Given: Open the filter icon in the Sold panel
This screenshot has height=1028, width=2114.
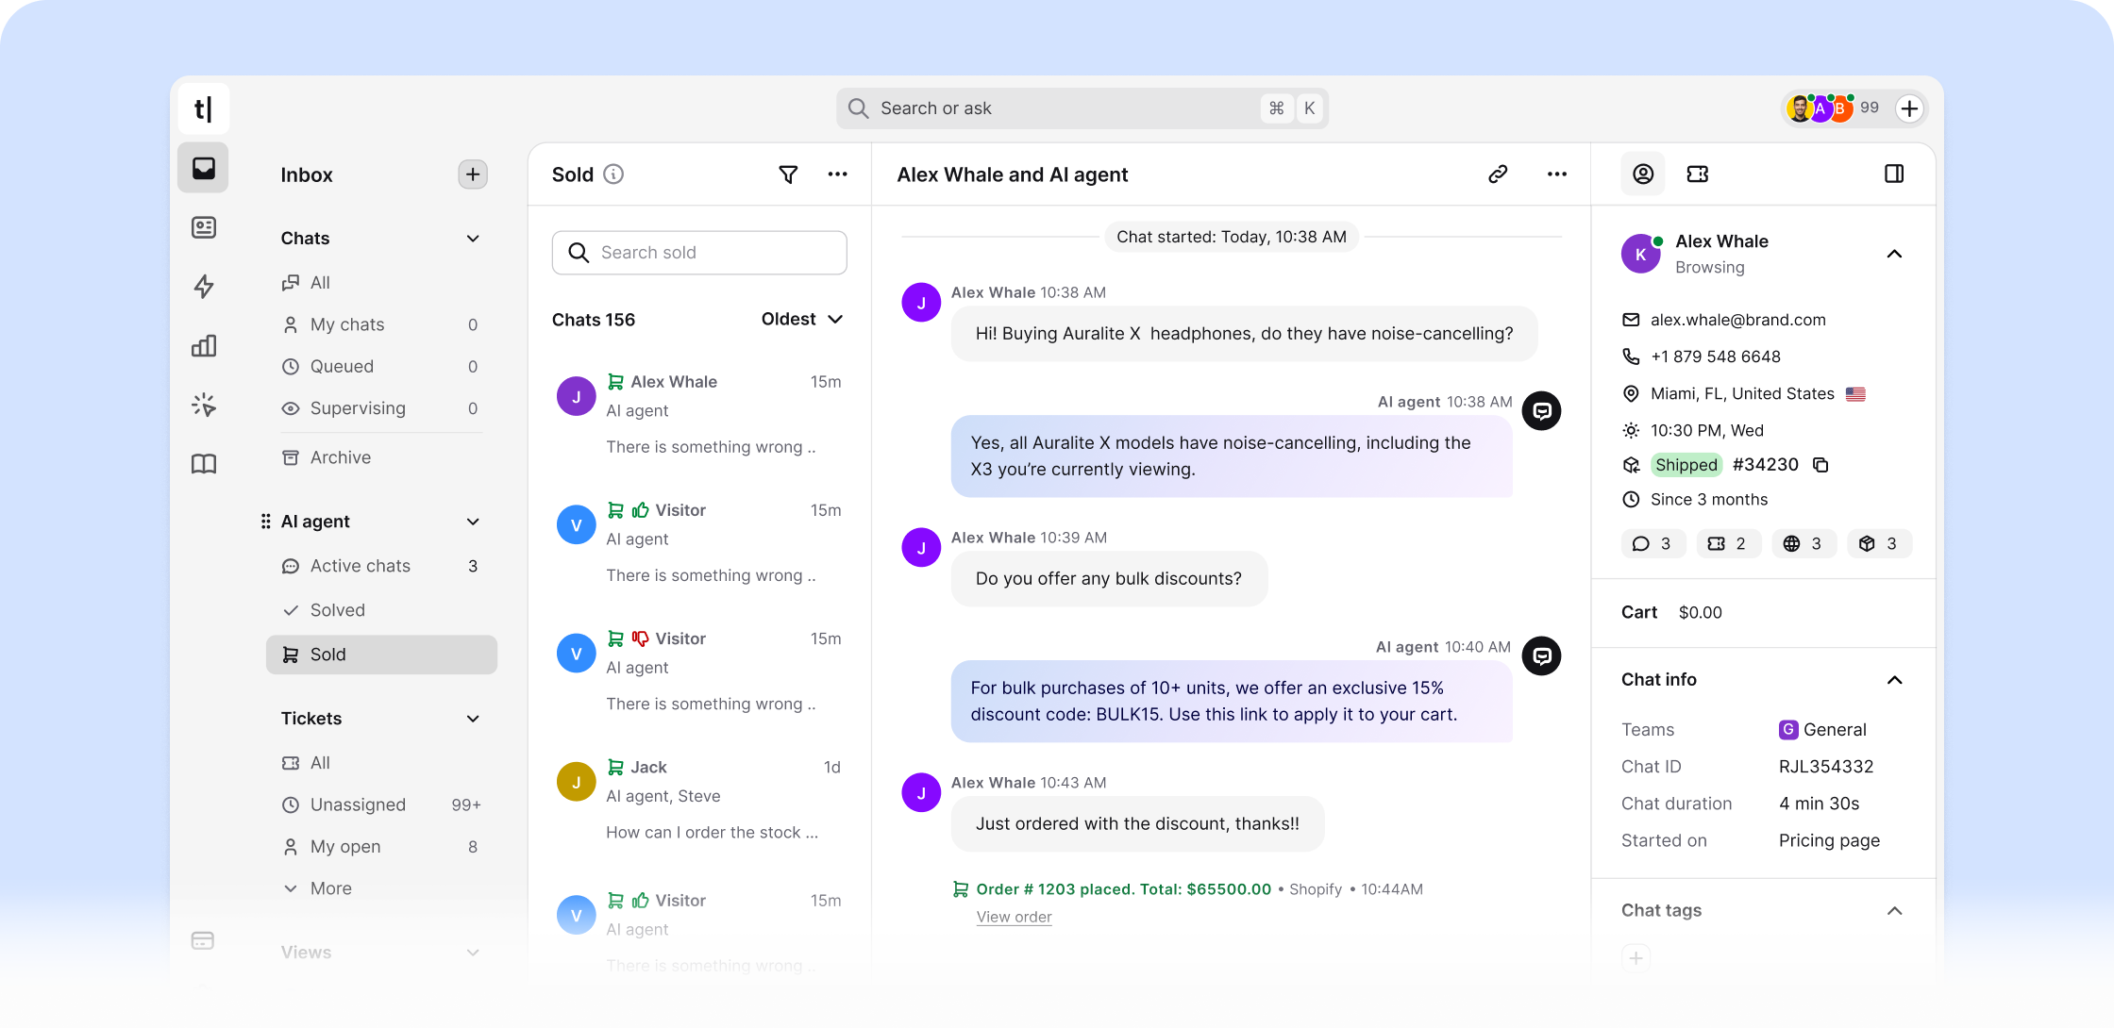Looking at the screenshot, I should point(788,174).
